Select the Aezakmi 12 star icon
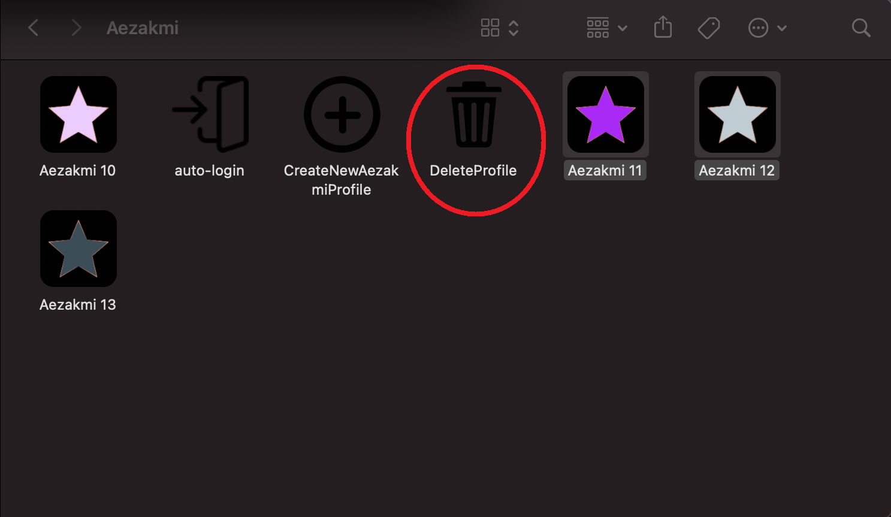Viewport: 891px width, 517px height. tap(738, 114)
